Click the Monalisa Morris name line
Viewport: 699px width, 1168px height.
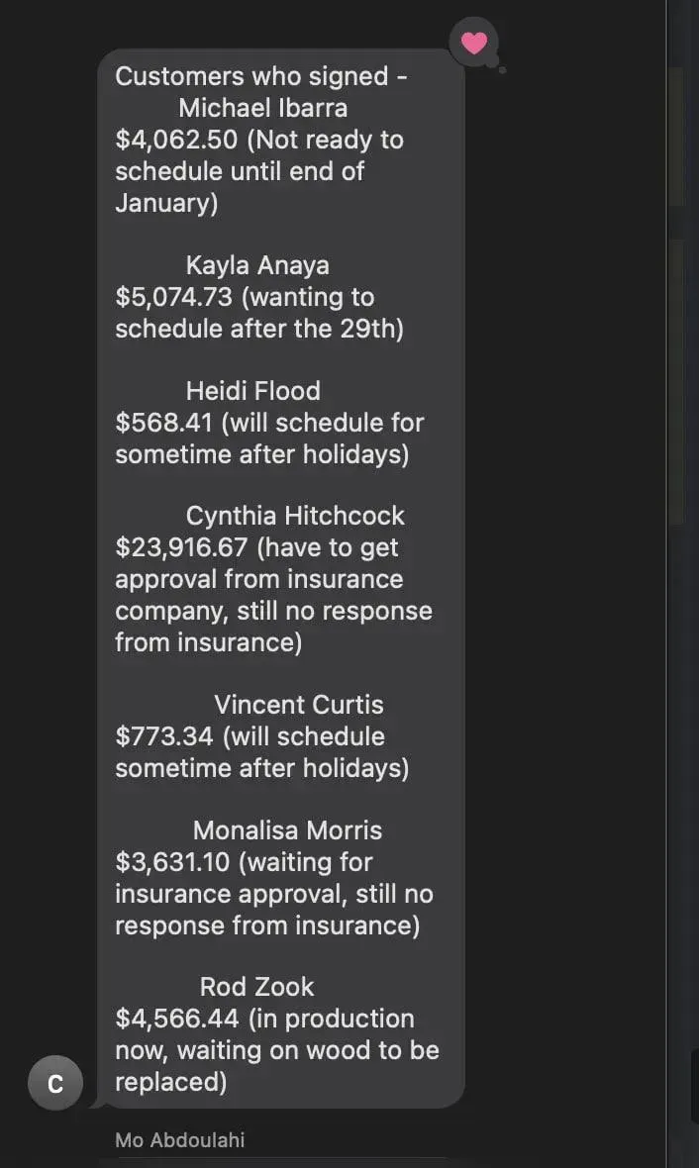point(288,829)
